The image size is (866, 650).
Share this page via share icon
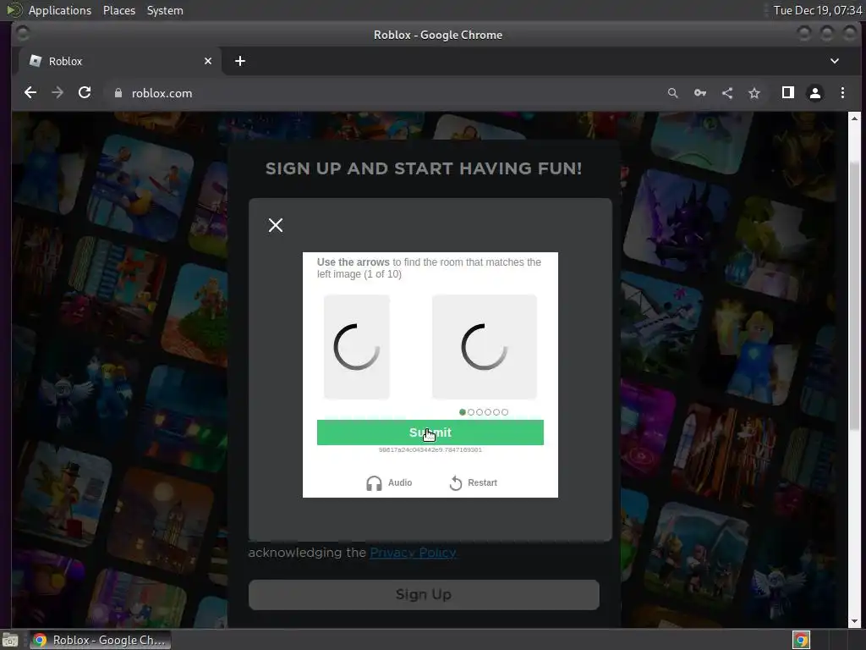[x=727, y=93]
